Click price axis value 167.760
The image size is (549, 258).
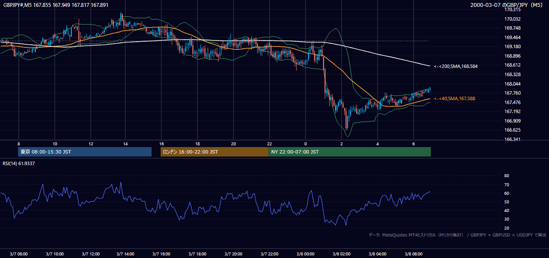point(513,93)
